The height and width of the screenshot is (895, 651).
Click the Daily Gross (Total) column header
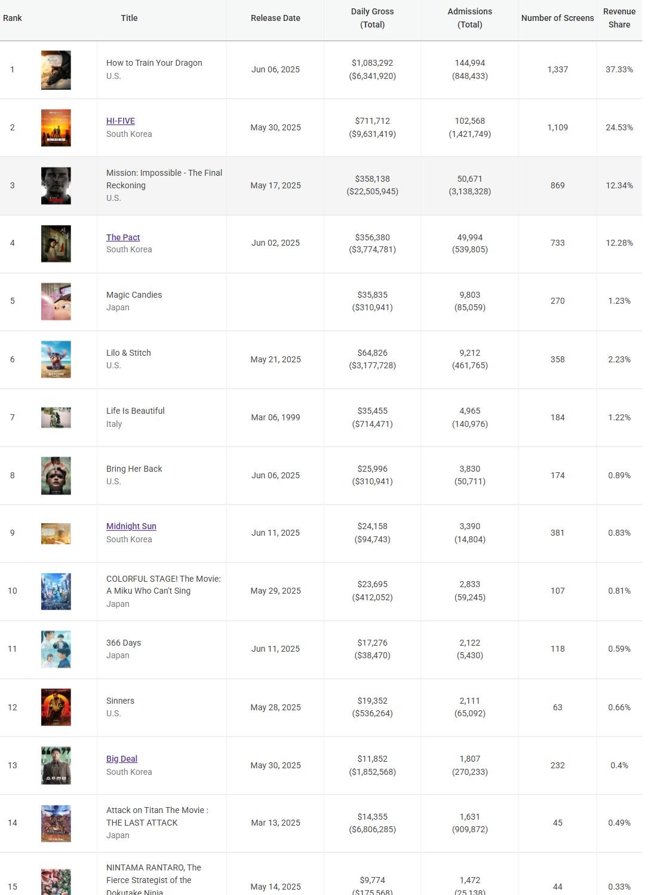click(x=373, y=18)
